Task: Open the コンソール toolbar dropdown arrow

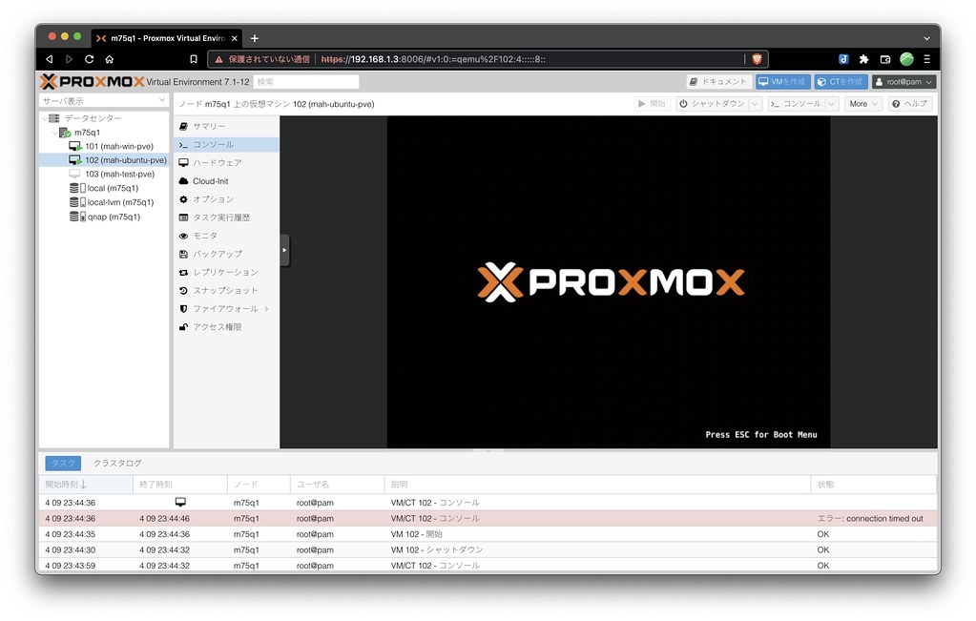Action: pos(832,104)
